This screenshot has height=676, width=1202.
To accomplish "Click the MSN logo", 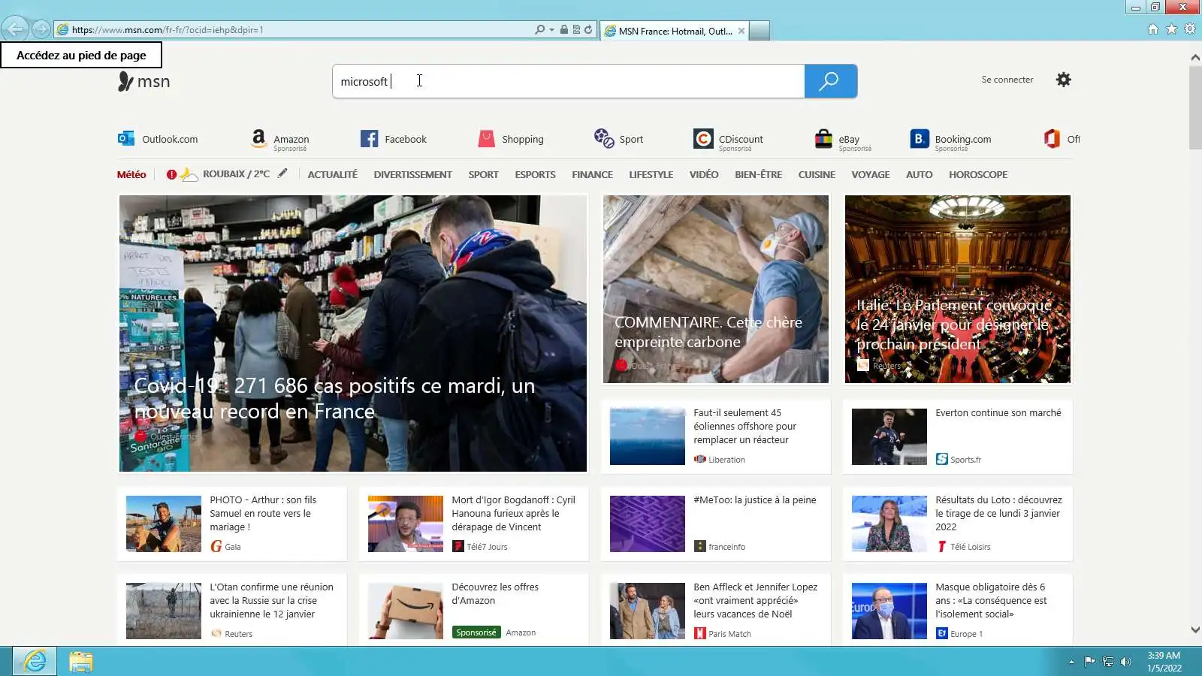I will [x=144, y=81].
